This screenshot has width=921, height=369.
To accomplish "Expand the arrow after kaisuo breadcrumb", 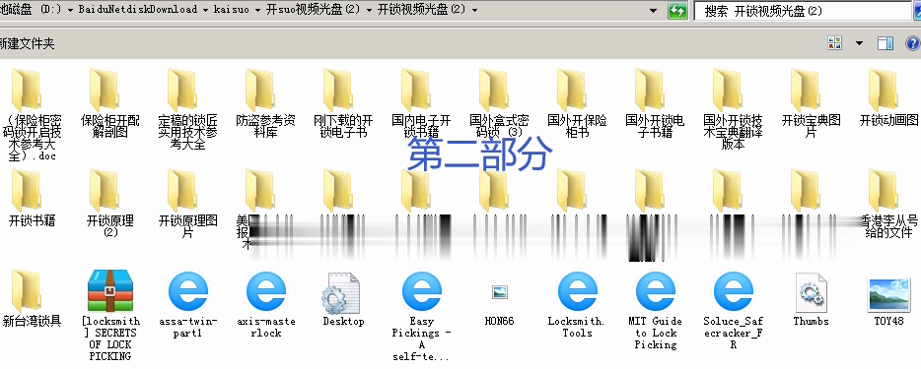I will (256, 11).
